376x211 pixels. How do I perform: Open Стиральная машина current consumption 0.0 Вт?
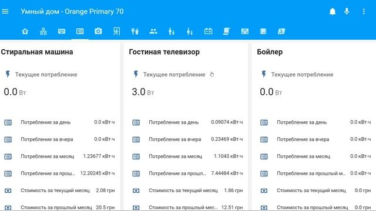pyautogui.click(x=15, y=92)
